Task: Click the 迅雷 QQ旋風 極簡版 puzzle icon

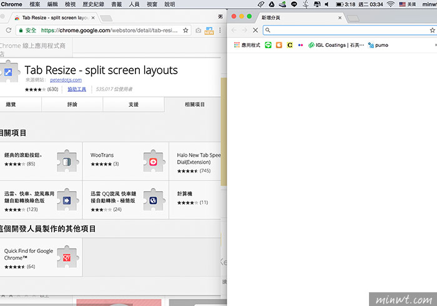Action: (153, 200)
